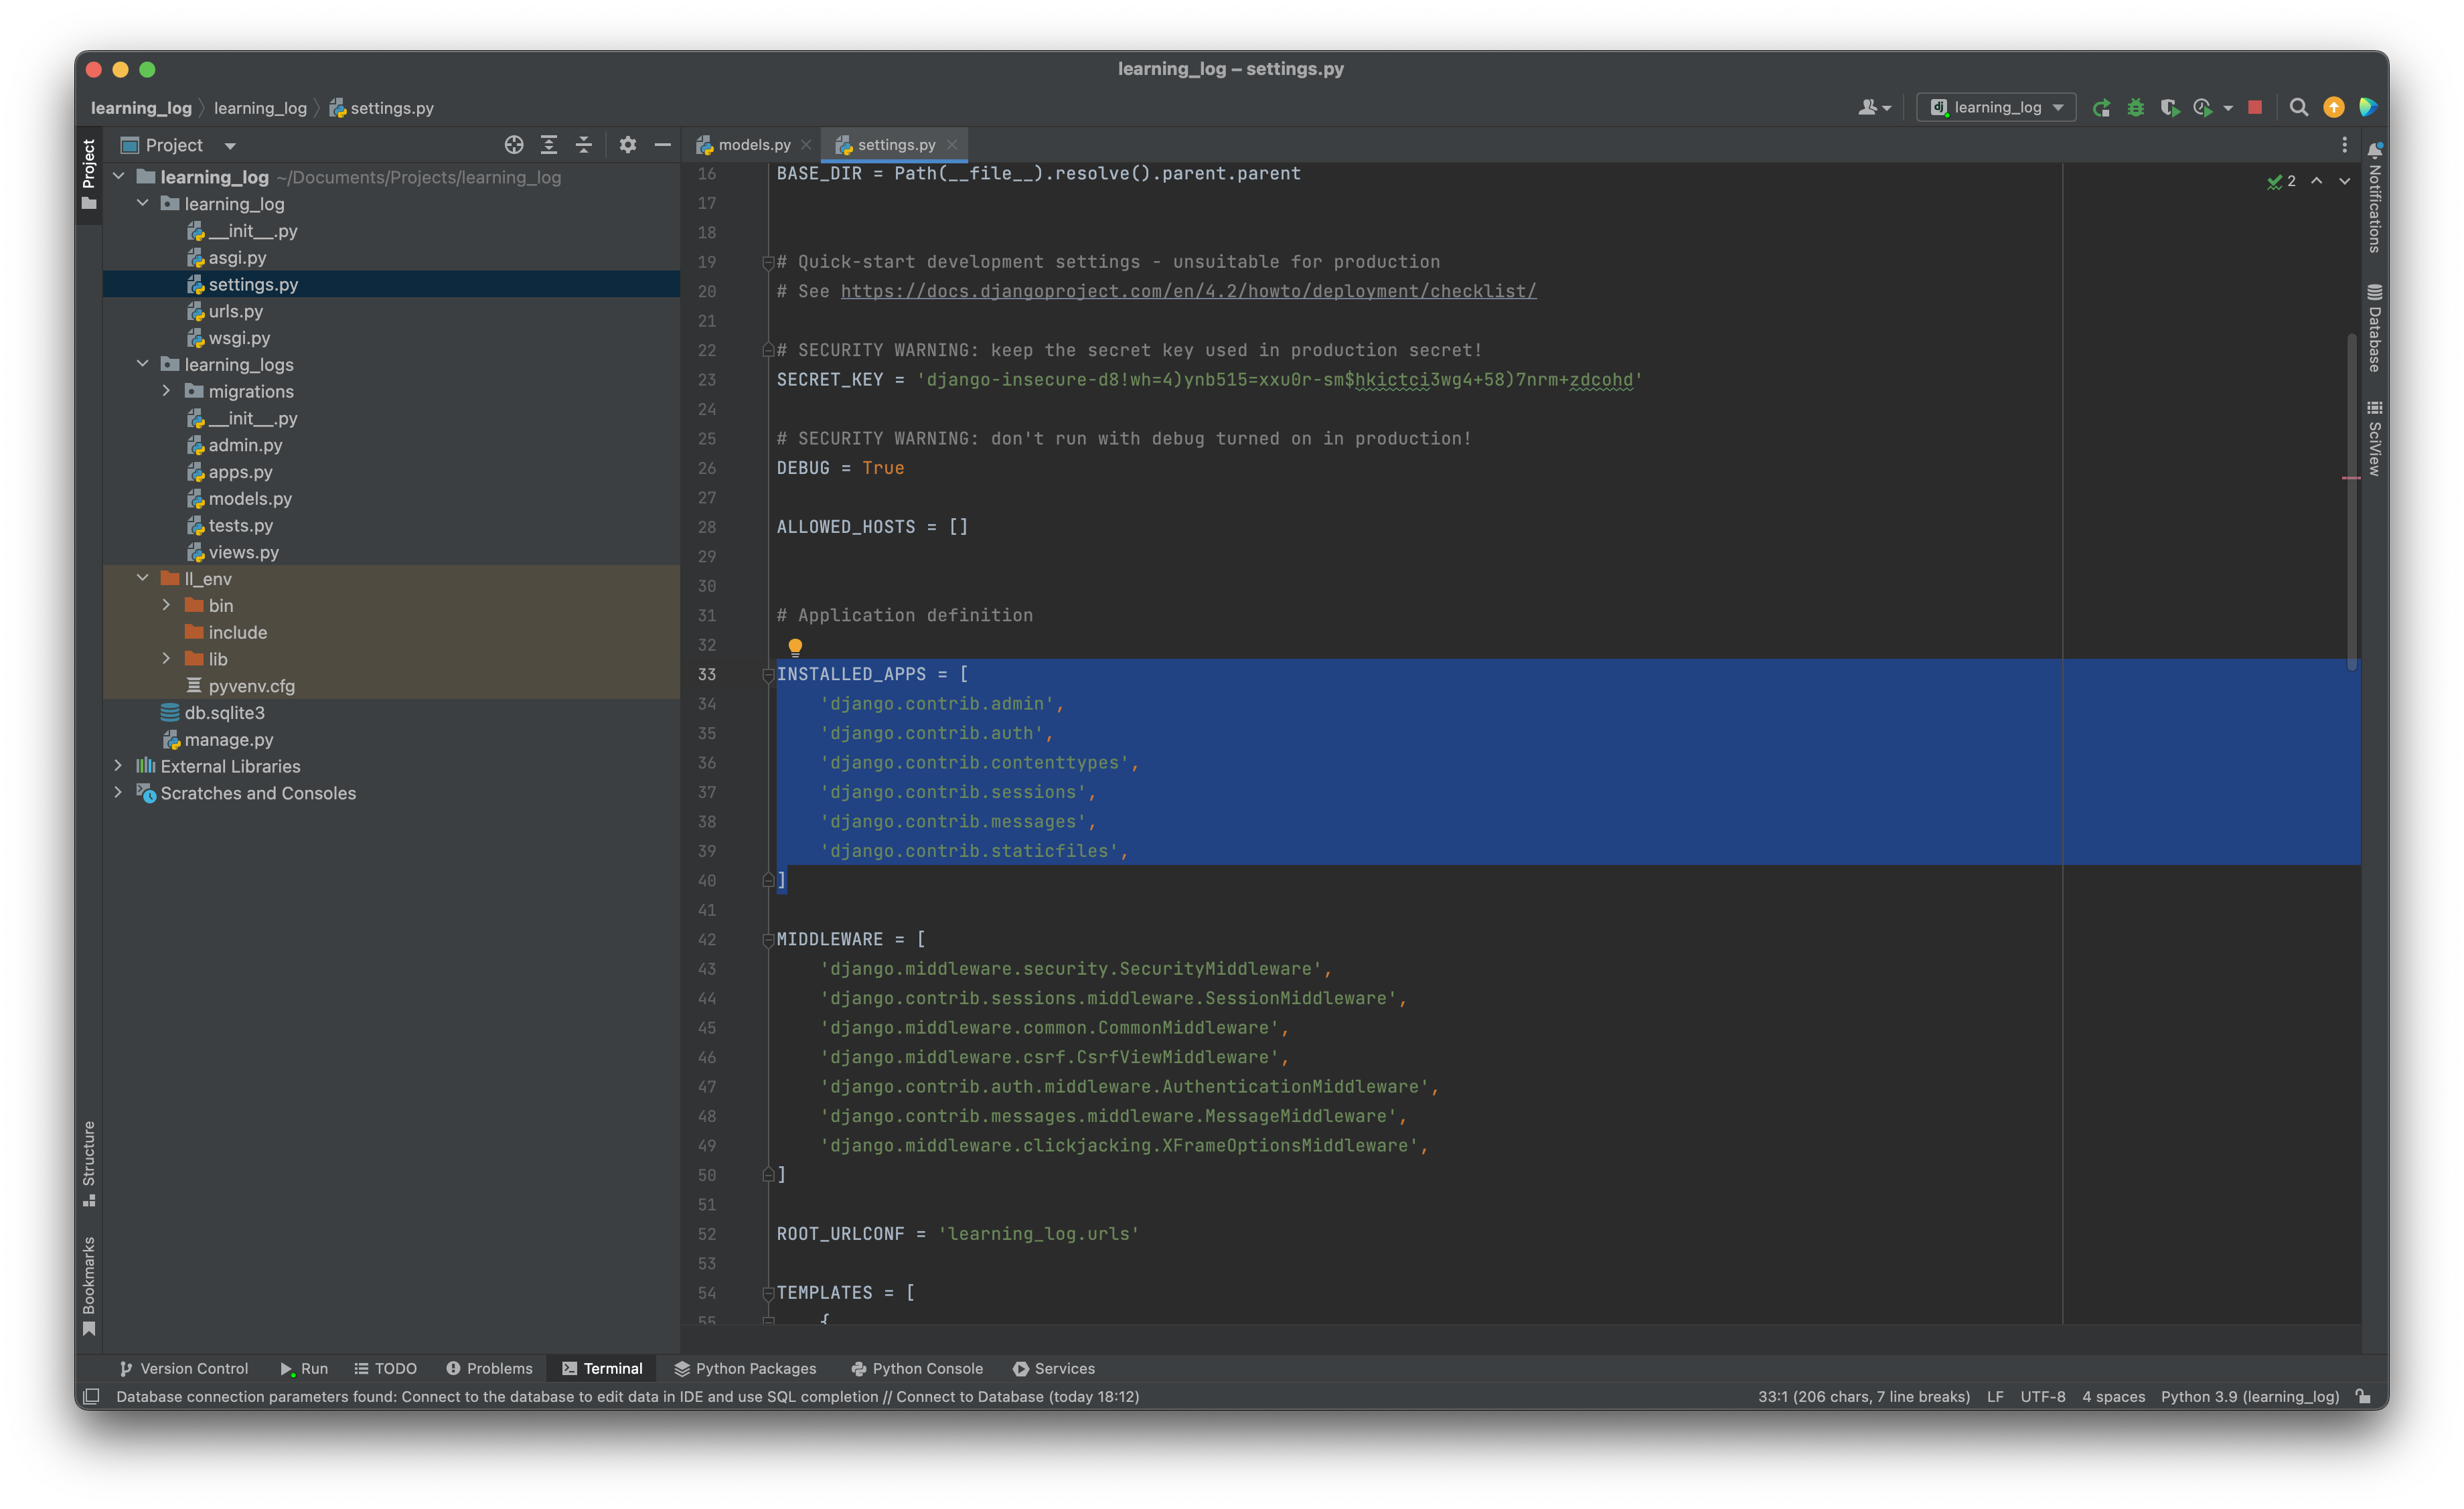Open the Python Packages tab
This screenshot has height=1509, width=2464.
click(x=746, y=1368)
